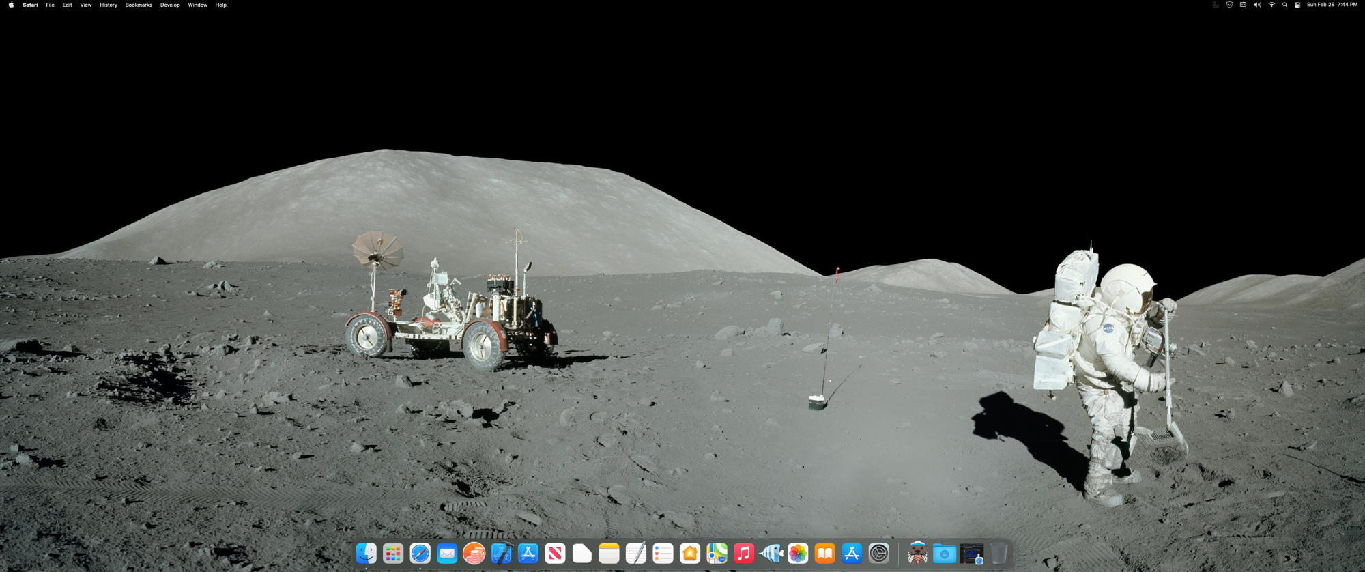This screenshot has height=572, width=1365.
Task: Open Xcode from the dock
Action: 501,553
